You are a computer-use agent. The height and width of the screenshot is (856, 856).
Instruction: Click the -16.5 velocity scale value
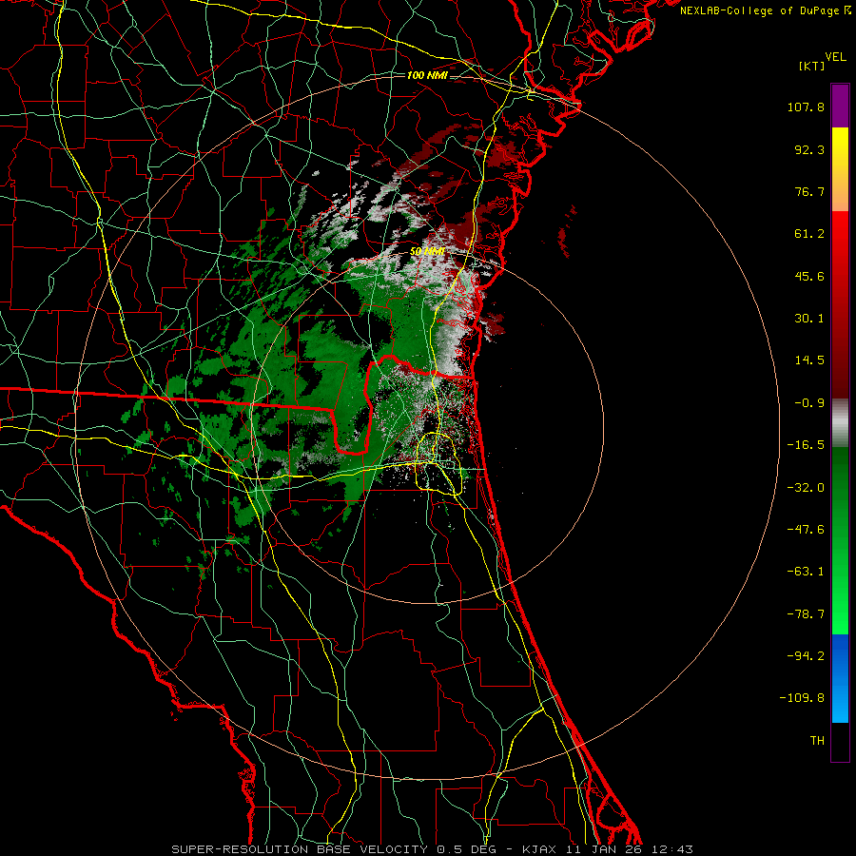[x=806, y=445]
